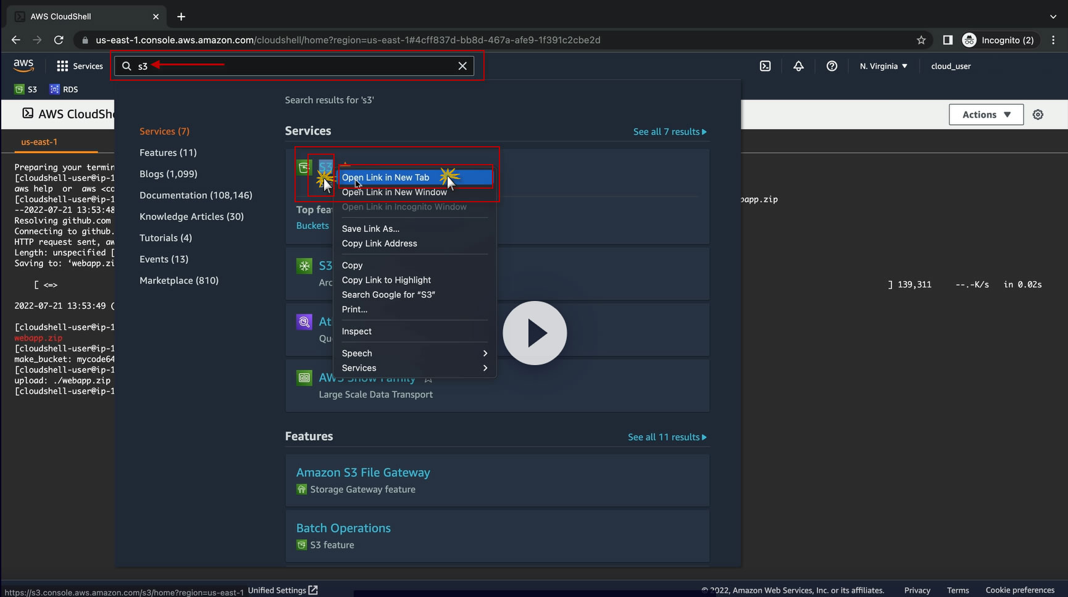Click the Athena service icon
This screenshot has height=597, width=1068.
click(x=304, y=321)
